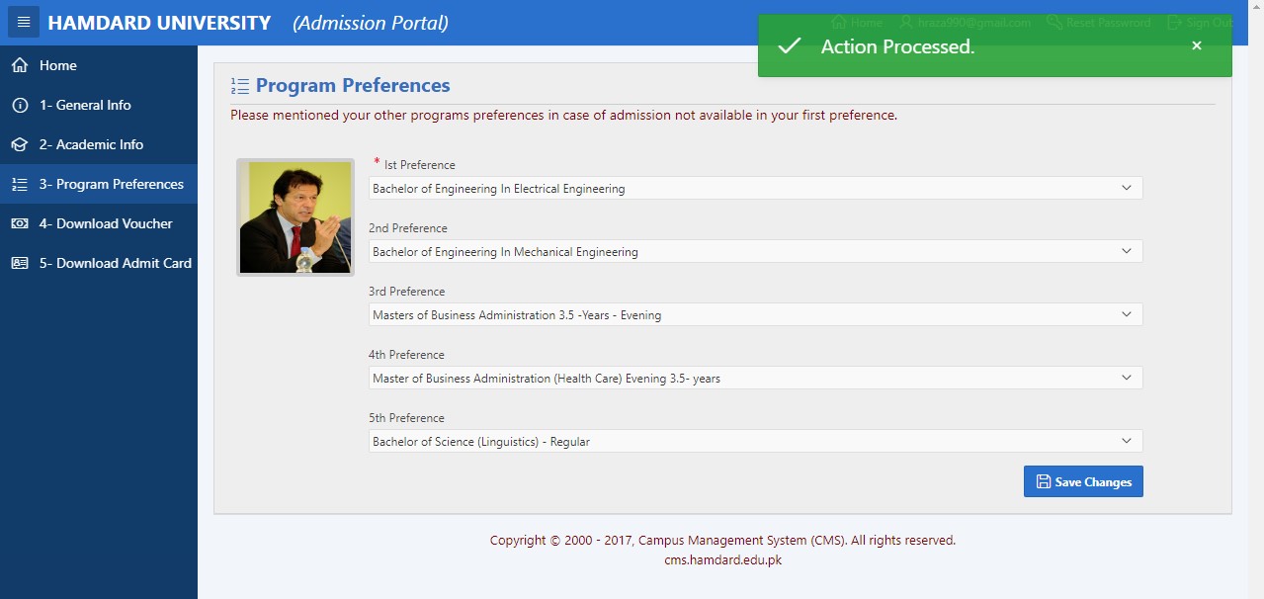Image resolution: width=1264 pixels, height=599 pixels.
Task: Click the Download Admit Card ID icon
Action: [19, 263]
